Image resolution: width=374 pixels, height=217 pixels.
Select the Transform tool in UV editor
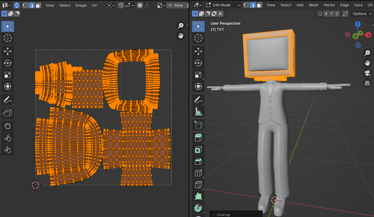pyautogui.click(x=8, y=86)
